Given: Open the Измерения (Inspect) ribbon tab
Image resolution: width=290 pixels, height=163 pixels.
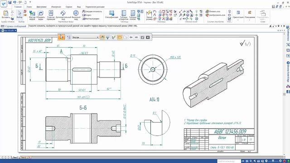Looking at the screenshot, I should tap(56, 7).
